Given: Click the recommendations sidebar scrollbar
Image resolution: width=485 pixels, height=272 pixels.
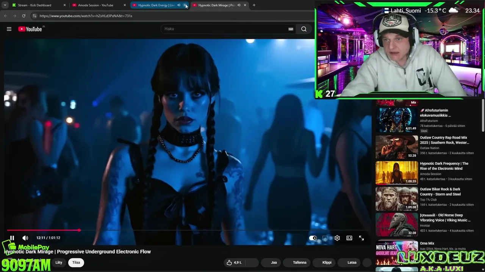Looking at the screenshot, I should tap(483, 115).
